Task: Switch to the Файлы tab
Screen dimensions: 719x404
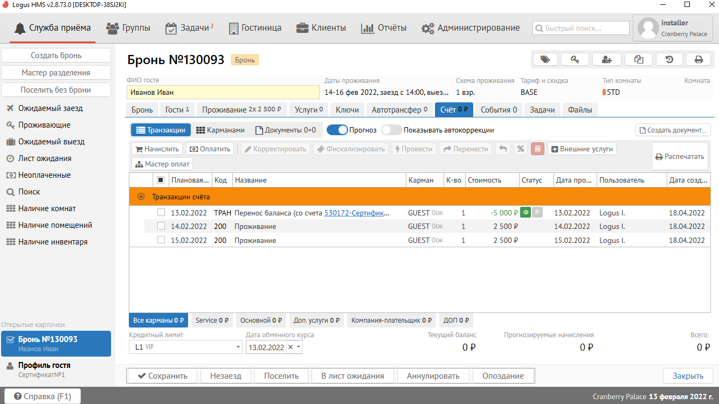Action: (579, 110)
